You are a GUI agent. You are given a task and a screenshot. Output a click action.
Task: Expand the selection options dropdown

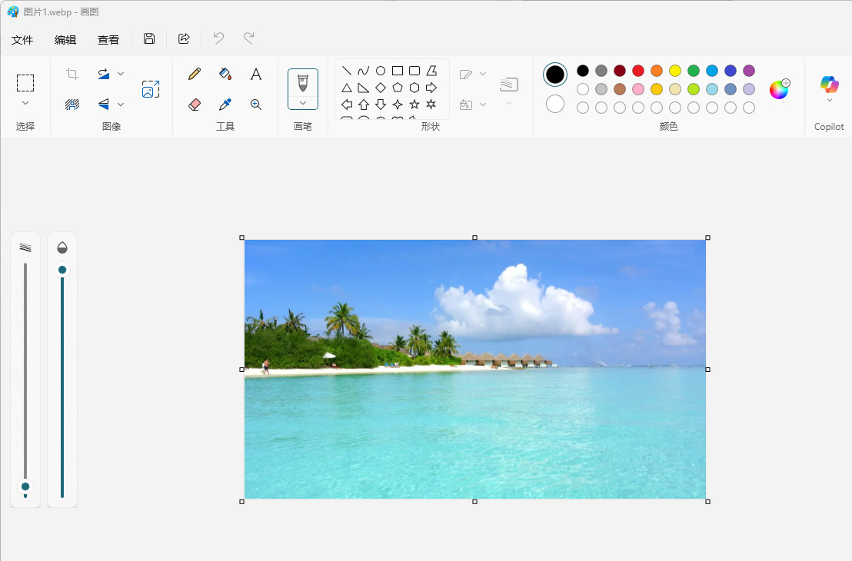tap(25, 103)
